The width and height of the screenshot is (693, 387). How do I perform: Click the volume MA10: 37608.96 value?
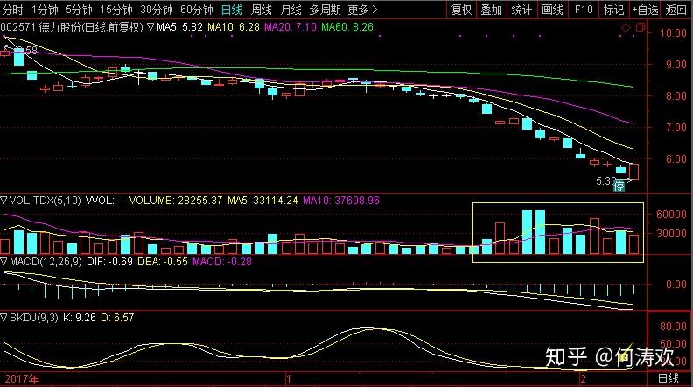click(x=341, y=201)
